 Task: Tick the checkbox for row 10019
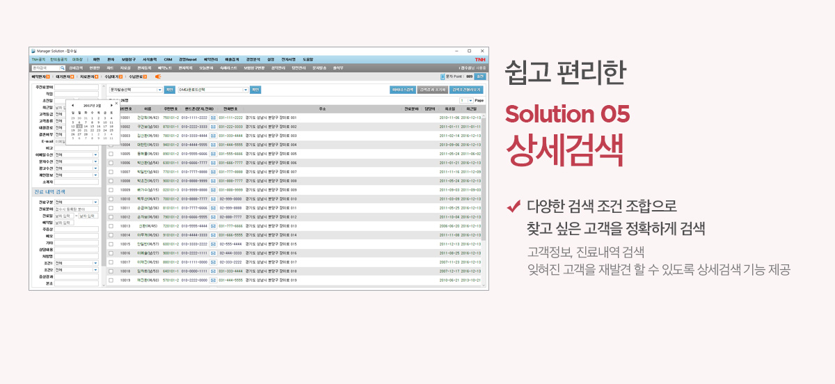(x=111, y=280)
